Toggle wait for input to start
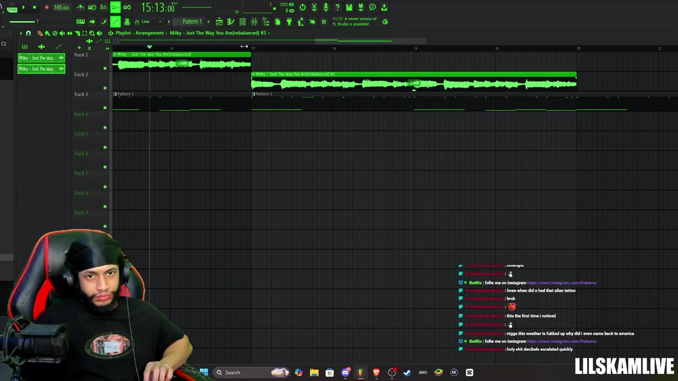The height and width of the screenshot is (381, 678). (x=92, y=7)
